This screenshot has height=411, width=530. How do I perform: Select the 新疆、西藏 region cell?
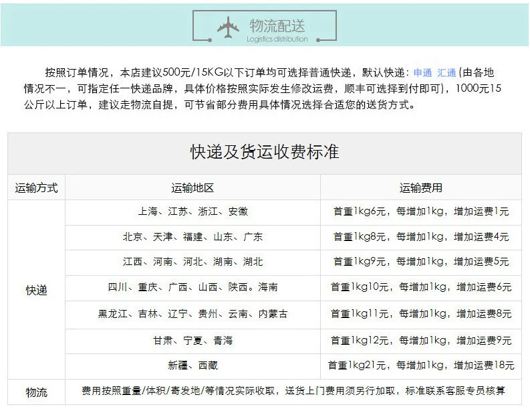[192, 365]
